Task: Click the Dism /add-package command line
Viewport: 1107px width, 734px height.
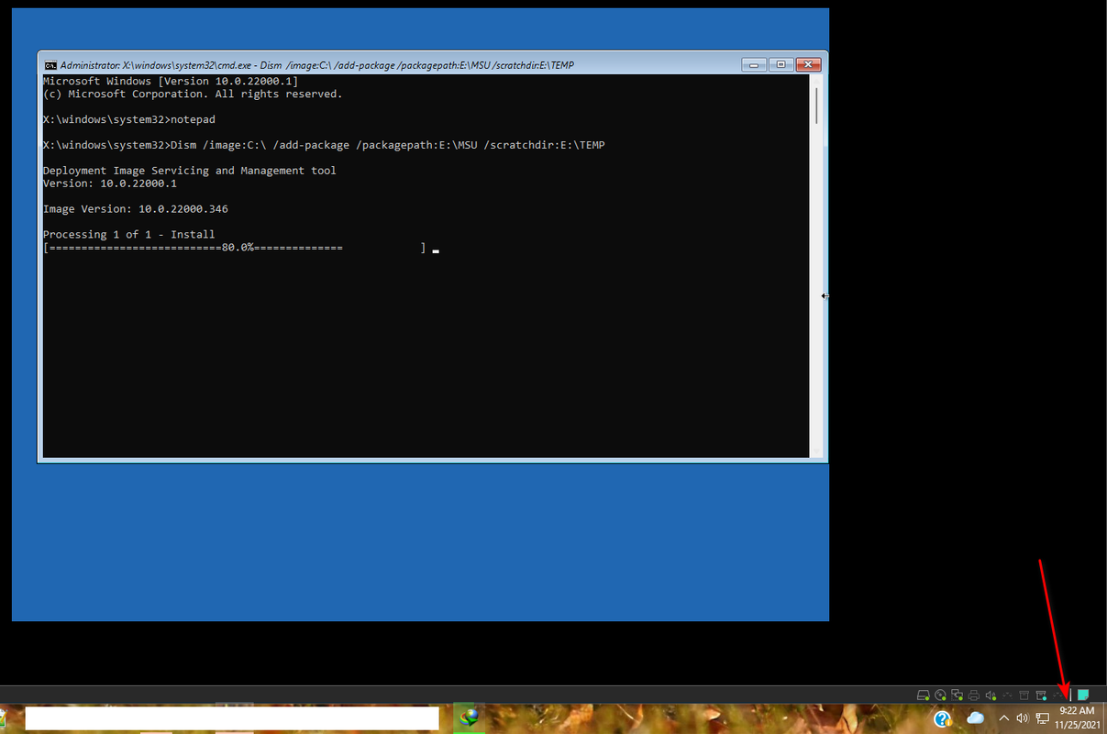Action: (324, 145)
